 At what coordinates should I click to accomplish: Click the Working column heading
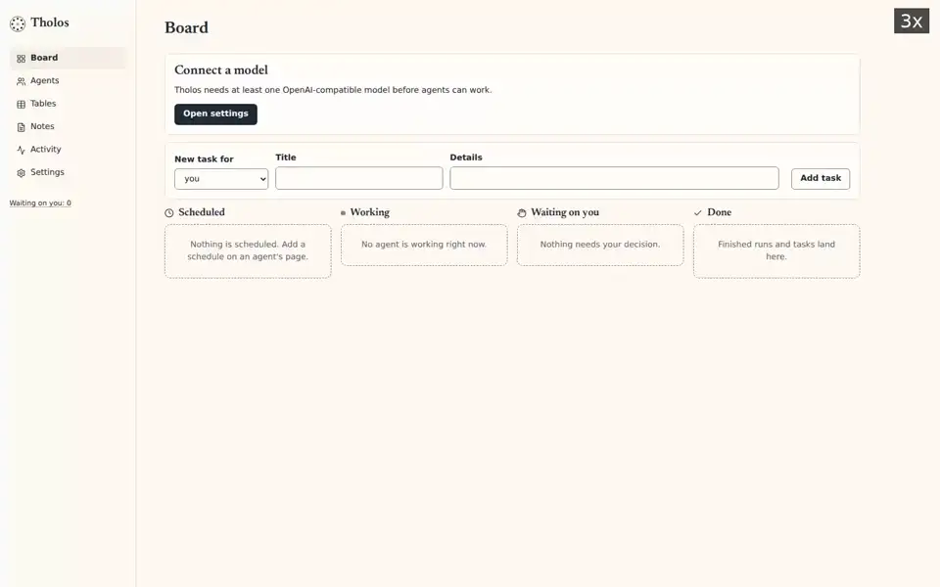pos(370,212)
